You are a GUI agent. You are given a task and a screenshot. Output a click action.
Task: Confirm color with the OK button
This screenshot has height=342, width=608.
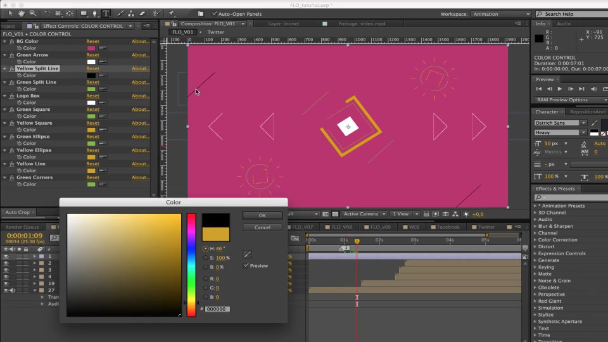262,215
